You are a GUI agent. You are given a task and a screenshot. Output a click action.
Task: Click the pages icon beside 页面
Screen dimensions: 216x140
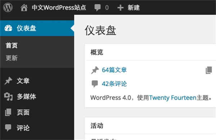8,112
